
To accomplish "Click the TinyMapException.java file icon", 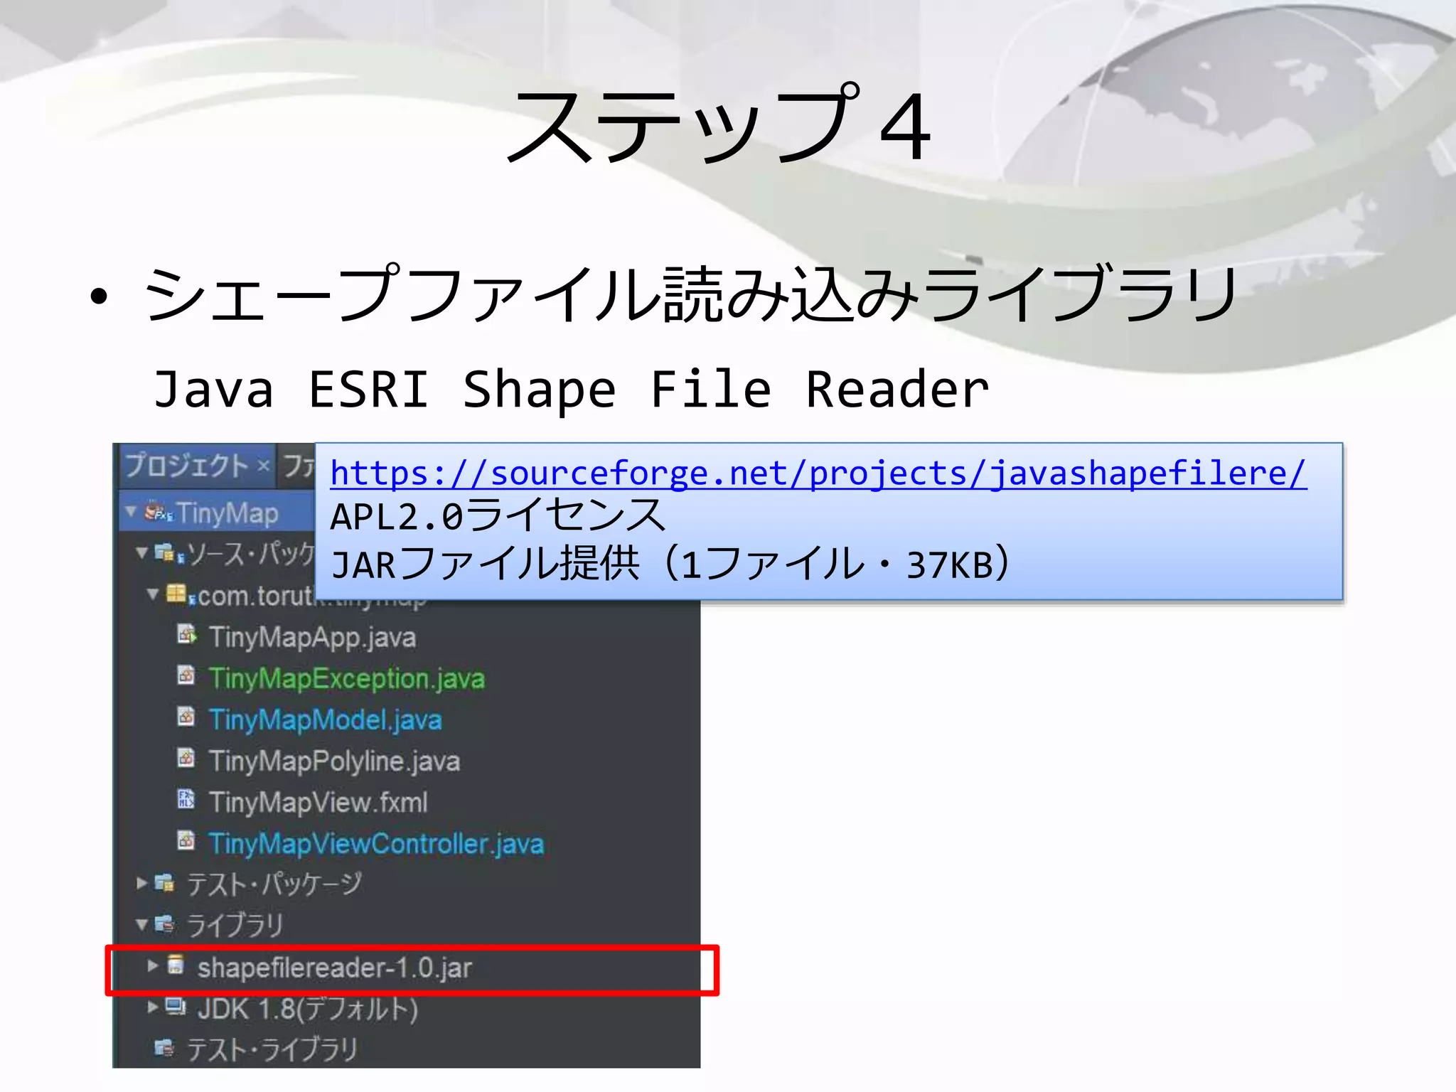I will 186,675.
